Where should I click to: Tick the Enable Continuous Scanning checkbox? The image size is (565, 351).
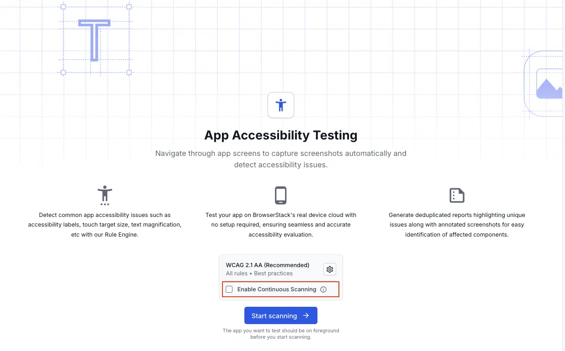click(229, 289)
